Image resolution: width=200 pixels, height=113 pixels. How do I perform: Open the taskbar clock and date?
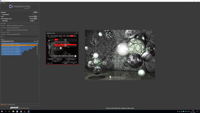pos(193,111)
